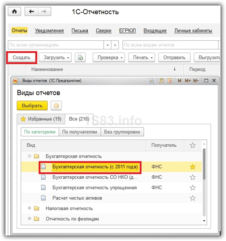Viewport: 226px width, 241px height.
Task: Select Бухгалтерская отчетность упрощенная row
Action: 111,188
